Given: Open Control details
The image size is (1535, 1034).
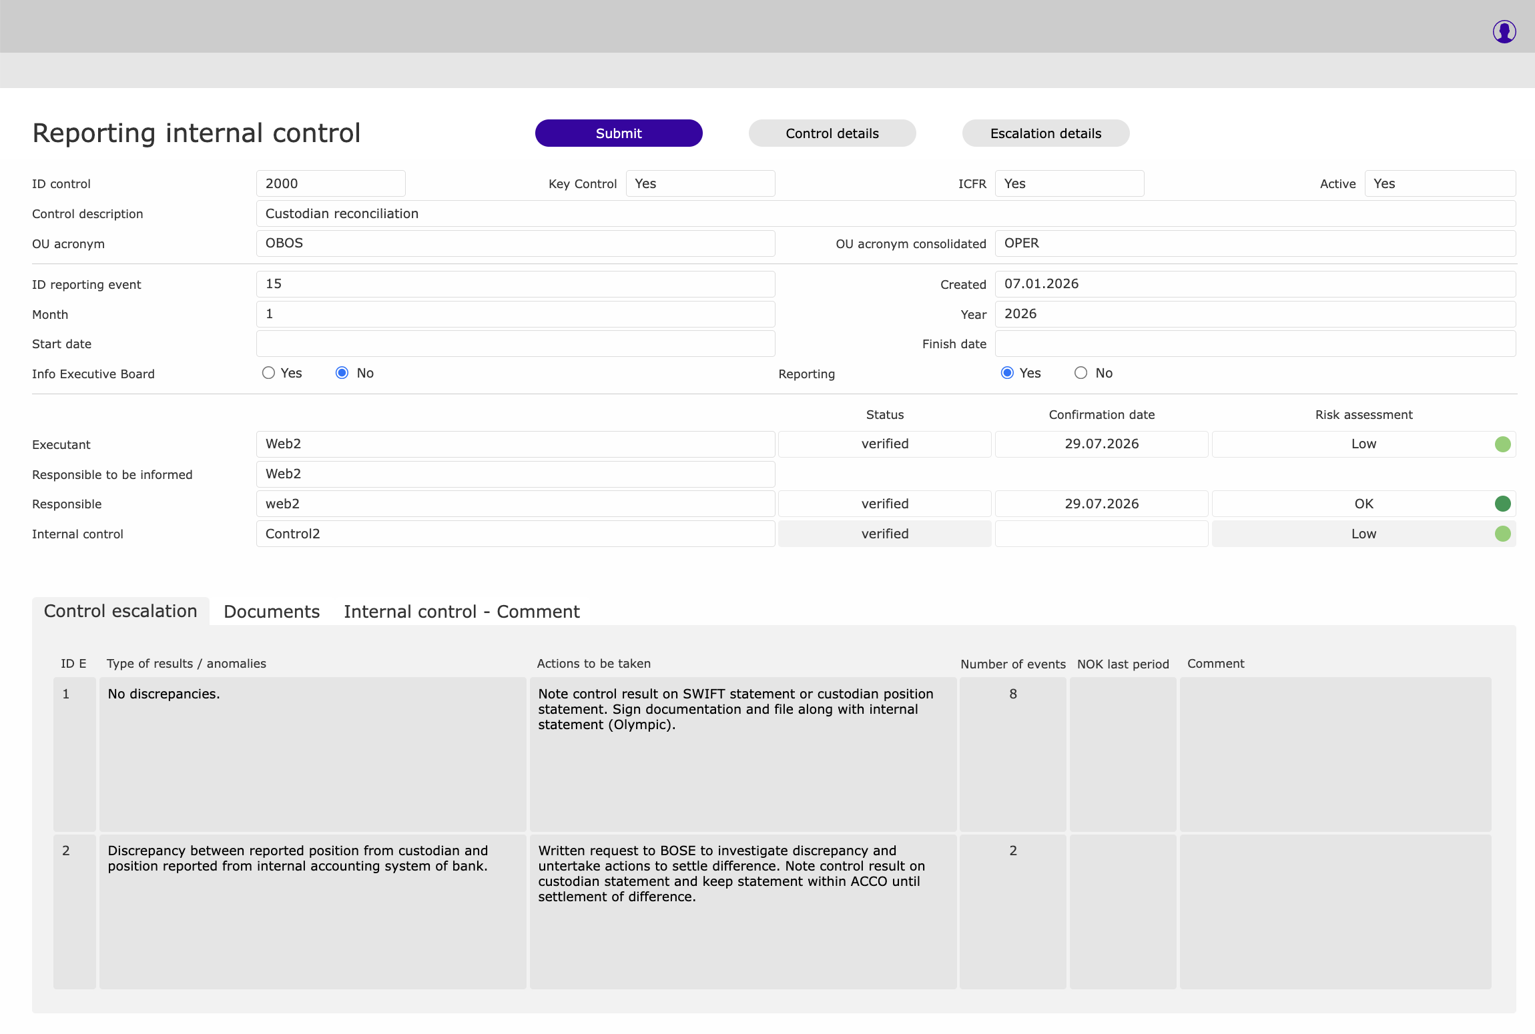Looking at the screenshot, I should 832,133.
